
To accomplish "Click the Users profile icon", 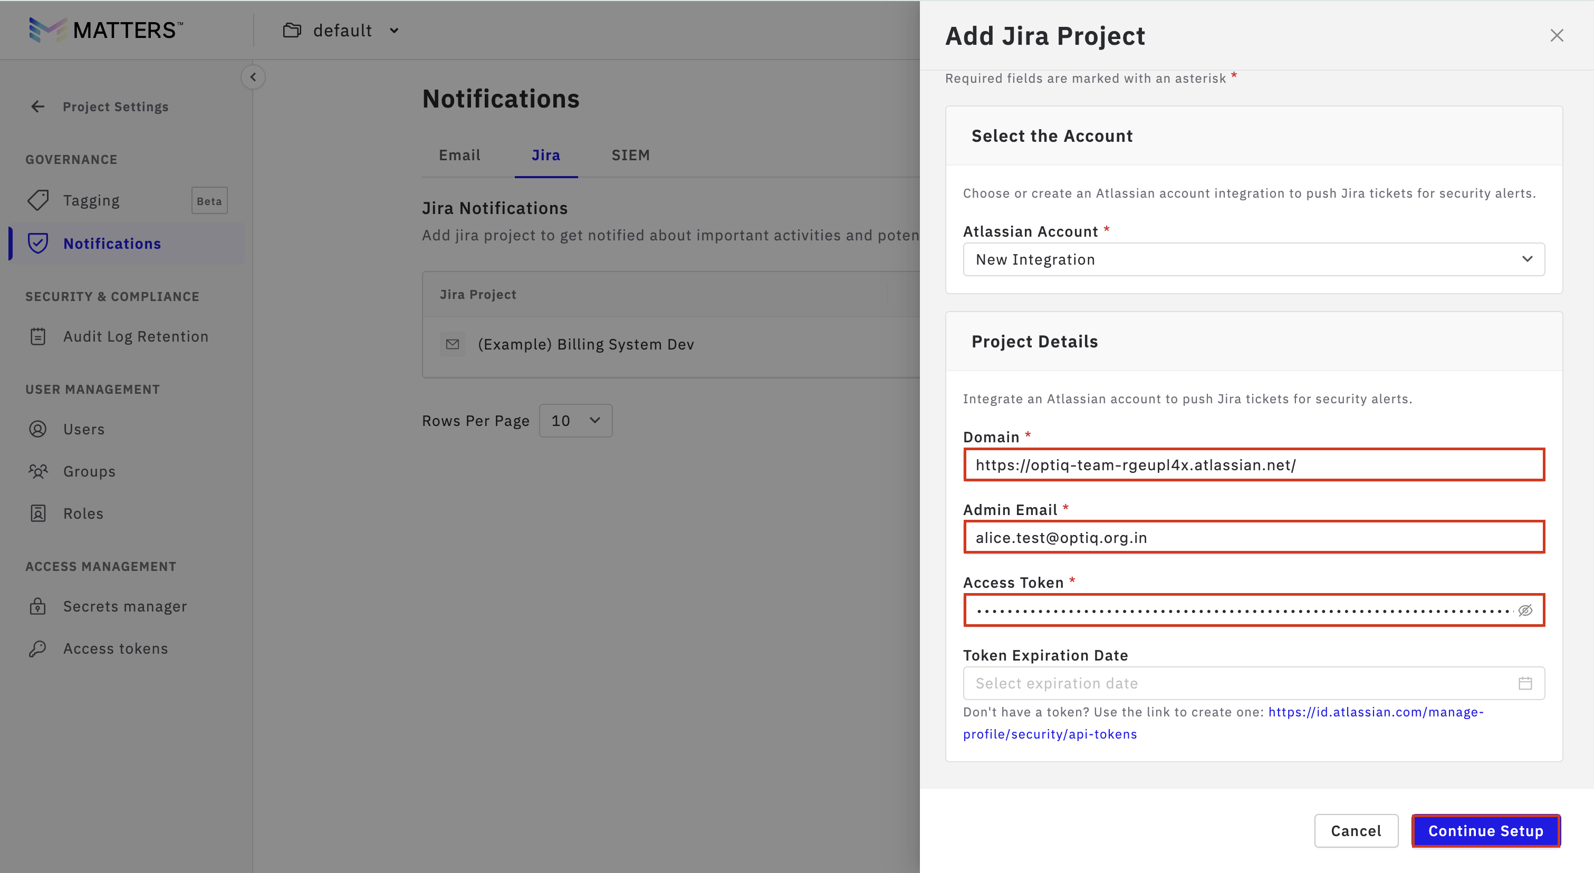I will click(x=38, y=429).
